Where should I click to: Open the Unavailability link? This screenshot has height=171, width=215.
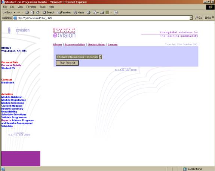point(9,112)
